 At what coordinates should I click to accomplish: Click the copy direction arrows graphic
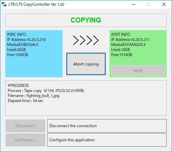86,40
